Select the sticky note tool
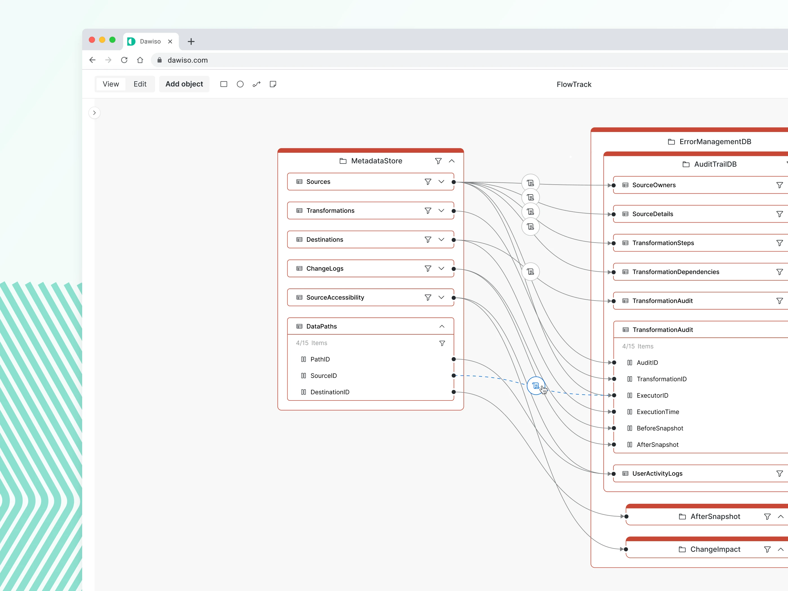 [273, 84]
